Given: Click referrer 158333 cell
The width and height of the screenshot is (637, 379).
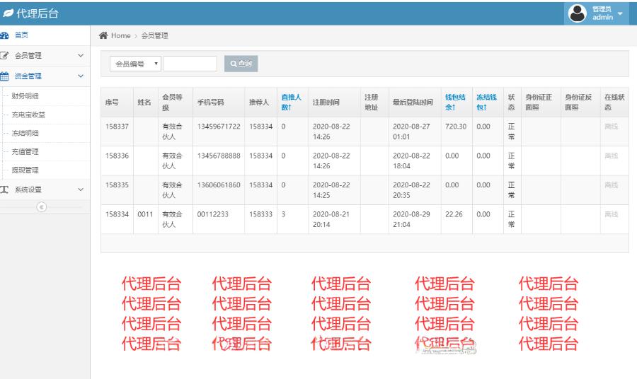Looking at the screenshot, I should [x=260, y=214].
